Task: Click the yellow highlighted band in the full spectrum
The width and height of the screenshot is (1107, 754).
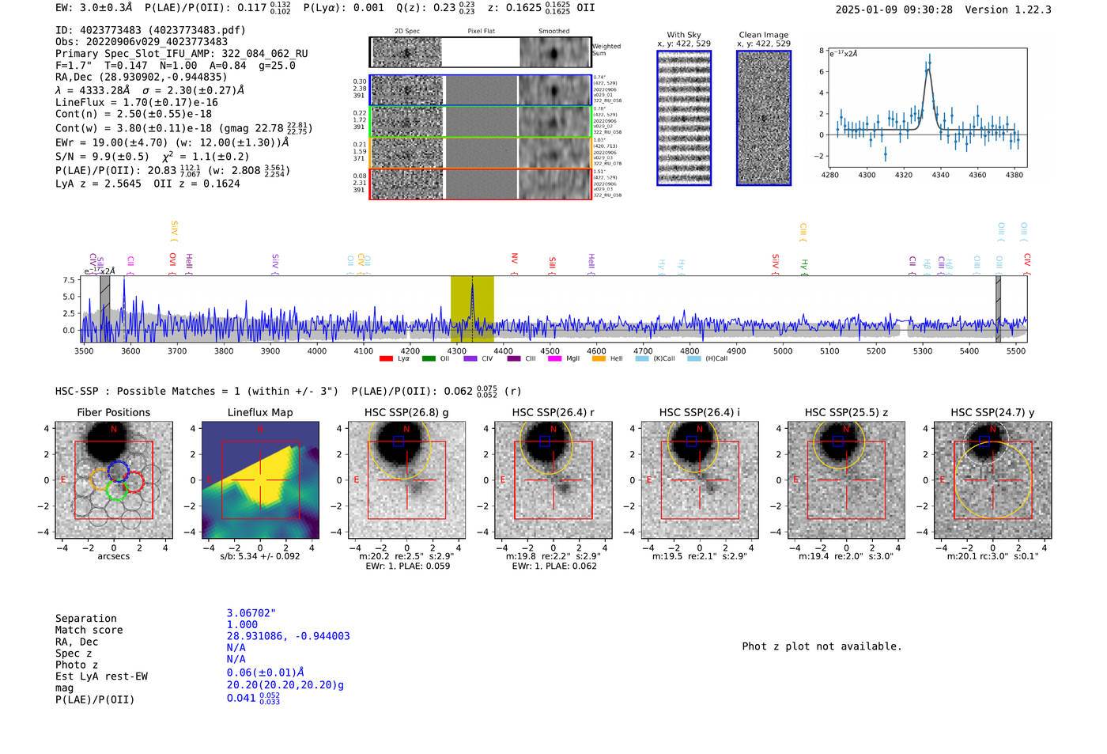Action: point(472,309)
